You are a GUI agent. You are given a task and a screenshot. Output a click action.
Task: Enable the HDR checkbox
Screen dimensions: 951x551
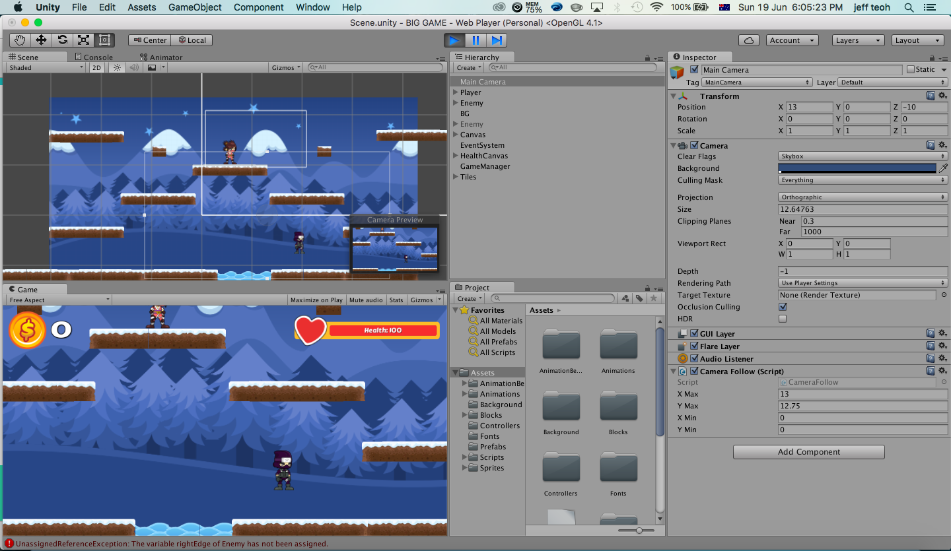783,319
